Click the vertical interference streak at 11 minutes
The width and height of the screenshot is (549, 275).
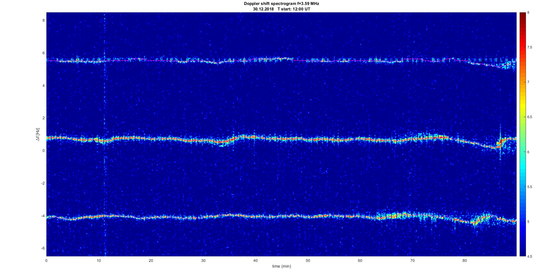pyautogui.click(x=104, y=134)
